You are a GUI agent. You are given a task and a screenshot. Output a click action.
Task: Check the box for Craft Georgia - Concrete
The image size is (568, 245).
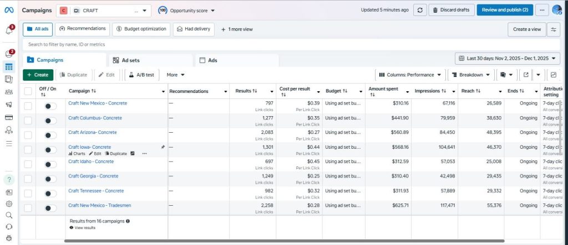[x=28, y=179]
